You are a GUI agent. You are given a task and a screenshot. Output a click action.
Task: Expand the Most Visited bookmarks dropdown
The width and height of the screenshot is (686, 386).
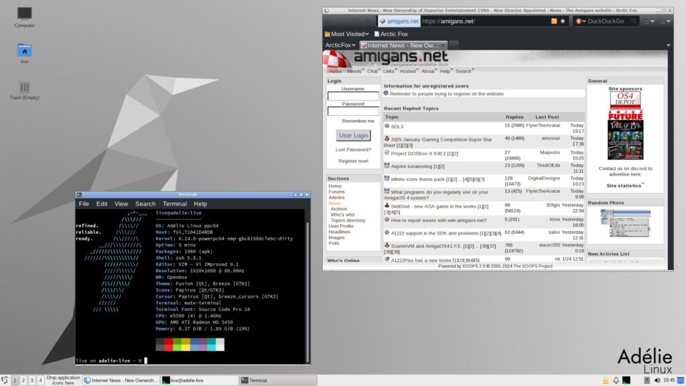click(346, 34)
